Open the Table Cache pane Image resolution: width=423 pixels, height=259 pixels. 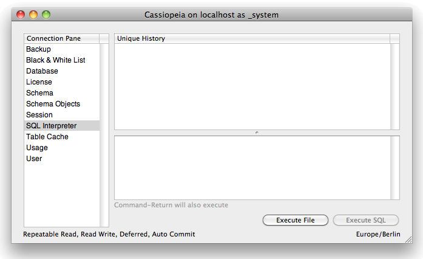[x=62, y=137]
